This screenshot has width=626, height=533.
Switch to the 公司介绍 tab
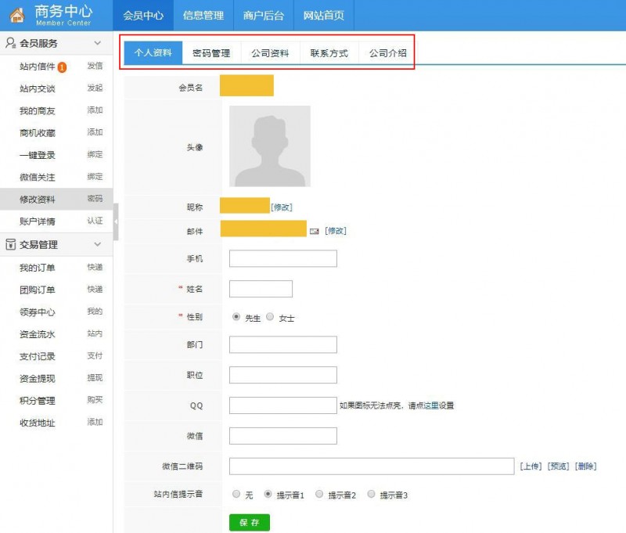pyautogui.click(x=387, y=53)
